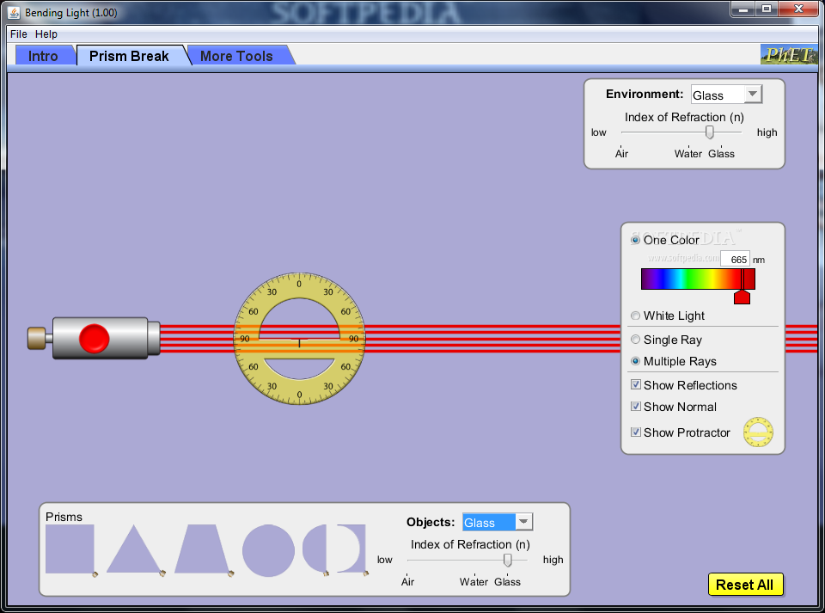
Task: Click the PhET logo
Action: click(789, 55)
